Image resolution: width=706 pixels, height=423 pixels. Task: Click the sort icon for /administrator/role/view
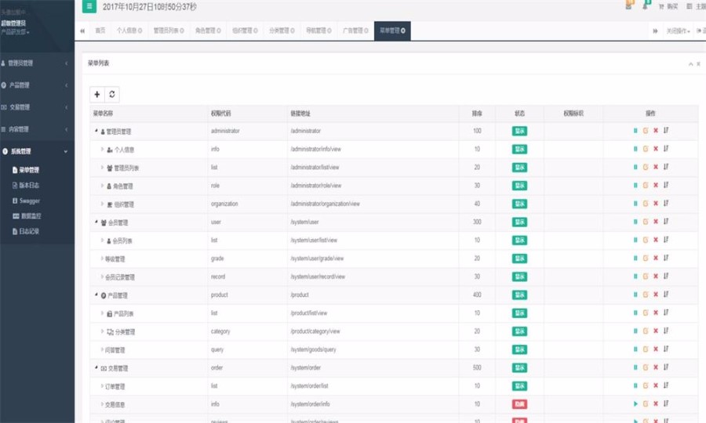[666, 185]
